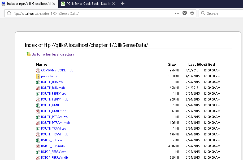Image resolution: width=243 pixels, height=160 pixels.
Task: Click the RSTOP_BUS.mdb database icon
Action: [x=38, y=146]
